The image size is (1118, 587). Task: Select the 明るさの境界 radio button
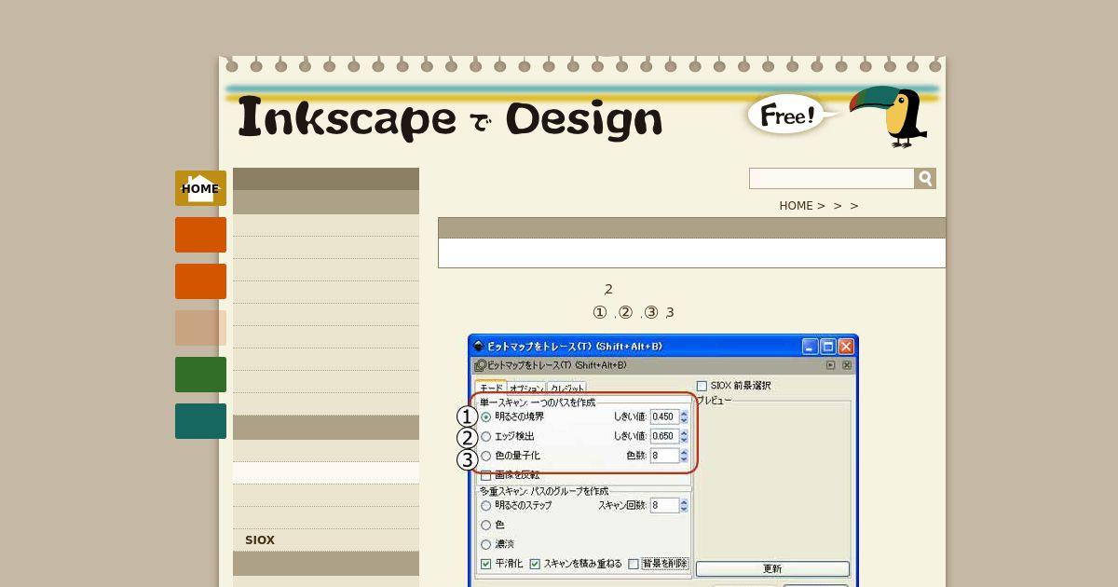click(485, 416)
